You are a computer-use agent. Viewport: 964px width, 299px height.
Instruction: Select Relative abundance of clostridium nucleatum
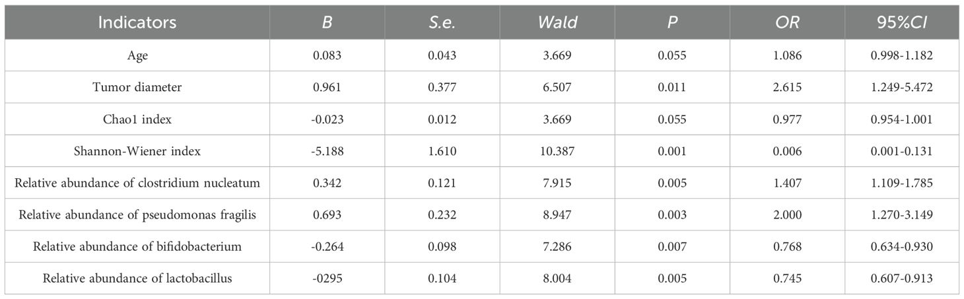pos(137,183)
